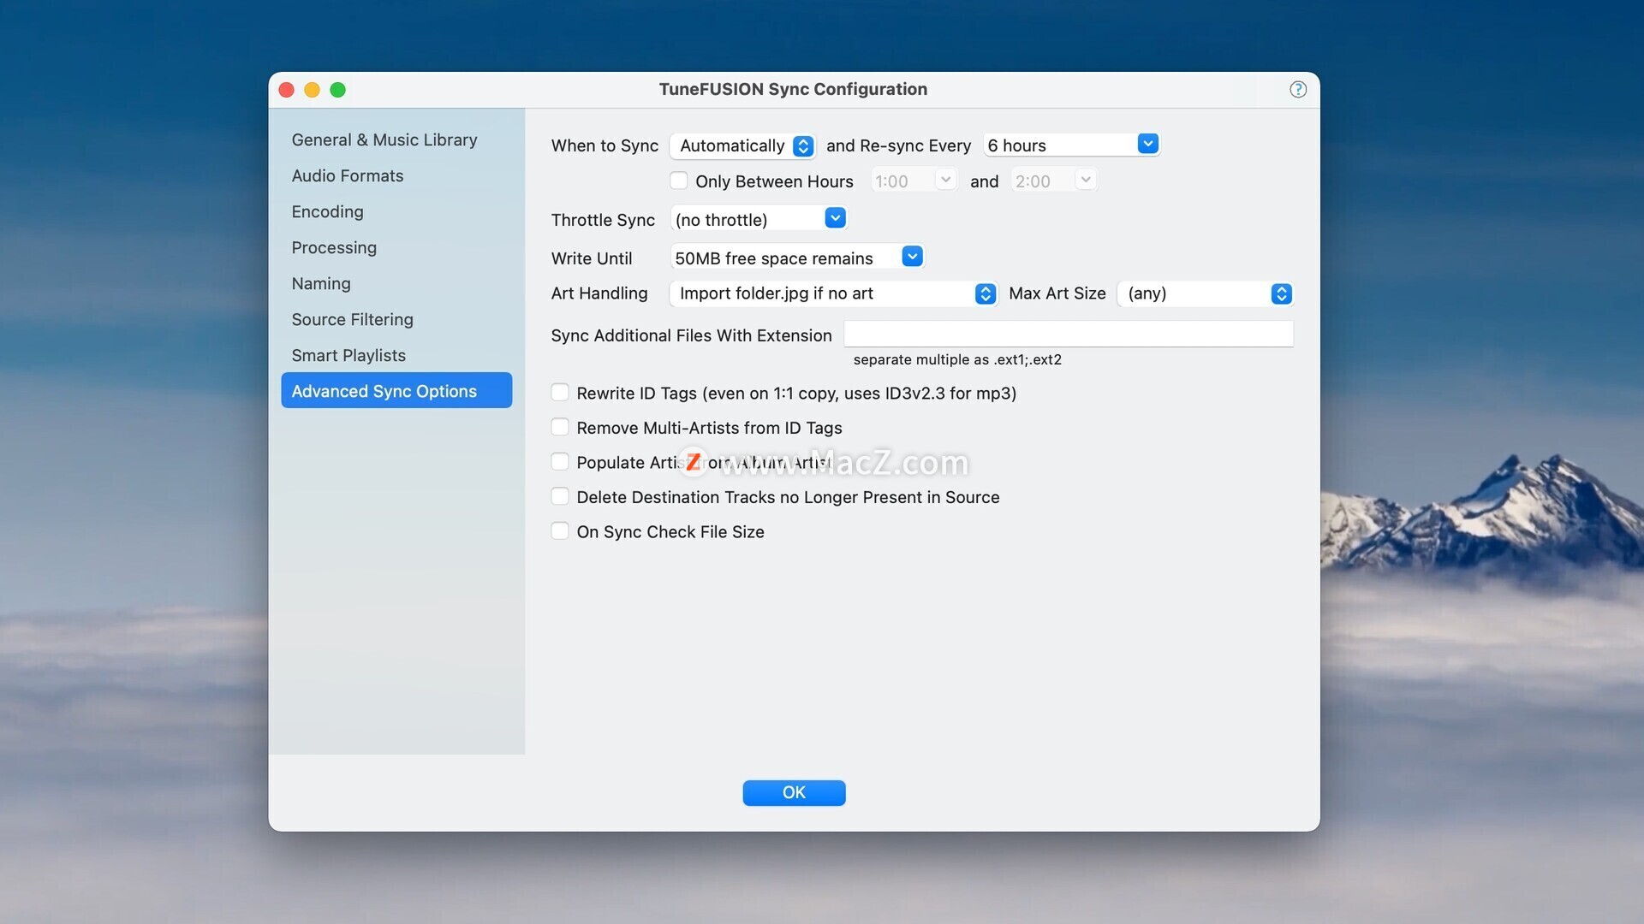The width and height of the screenshot is (1644, 924).
Task: Toggle On Sync Check File Size
Action: click(559, 530)
